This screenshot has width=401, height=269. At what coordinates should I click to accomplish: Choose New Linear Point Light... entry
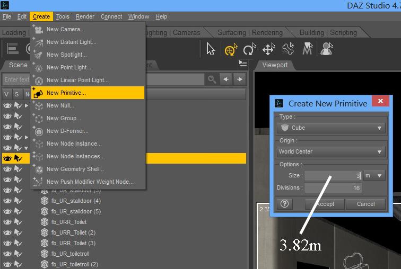(x=88, y=80)
